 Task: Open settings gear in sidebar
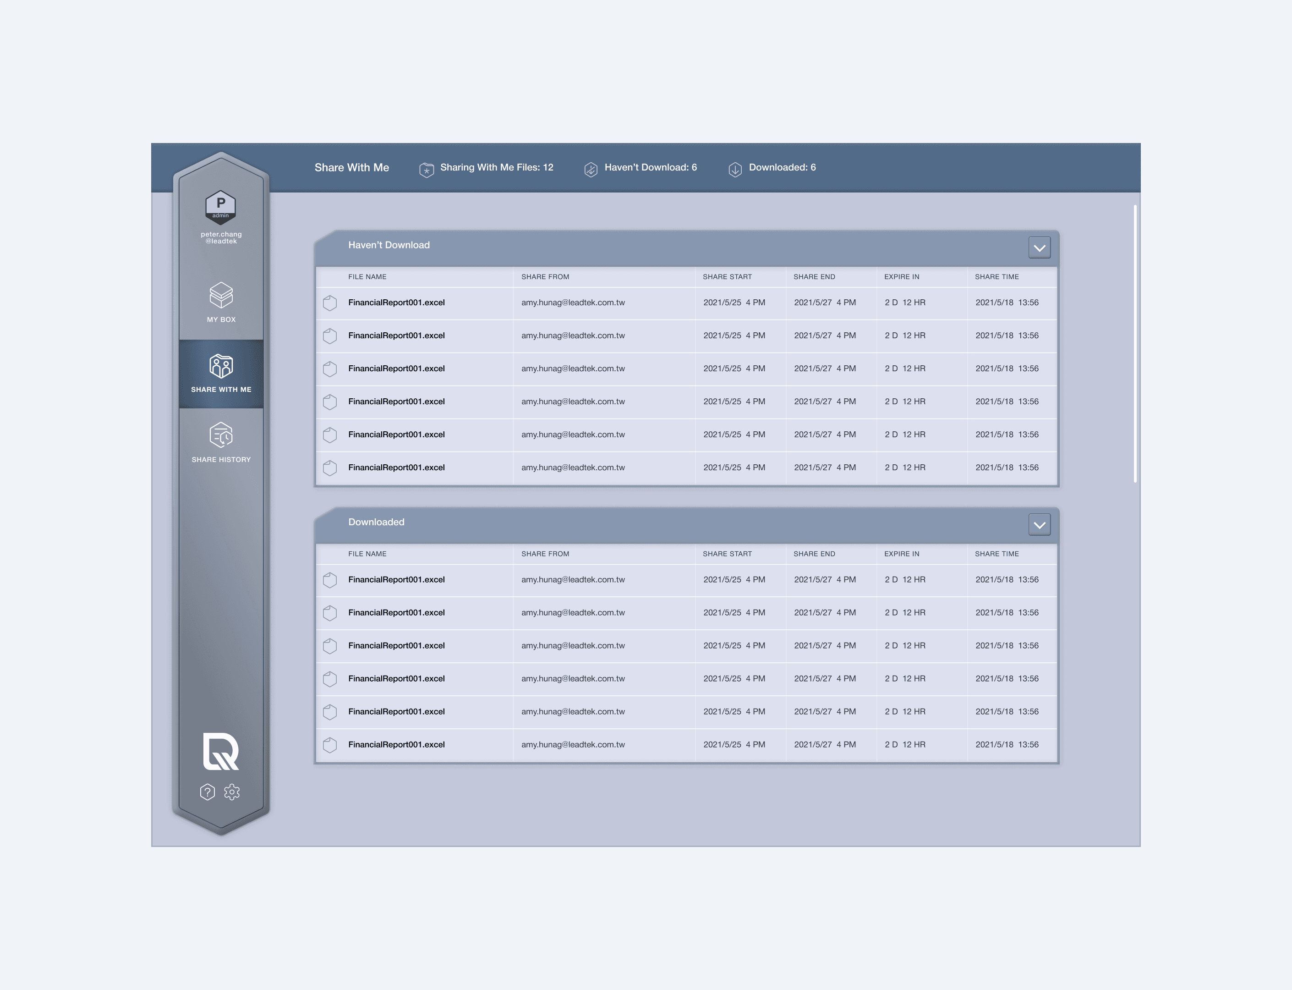point(232,792)
